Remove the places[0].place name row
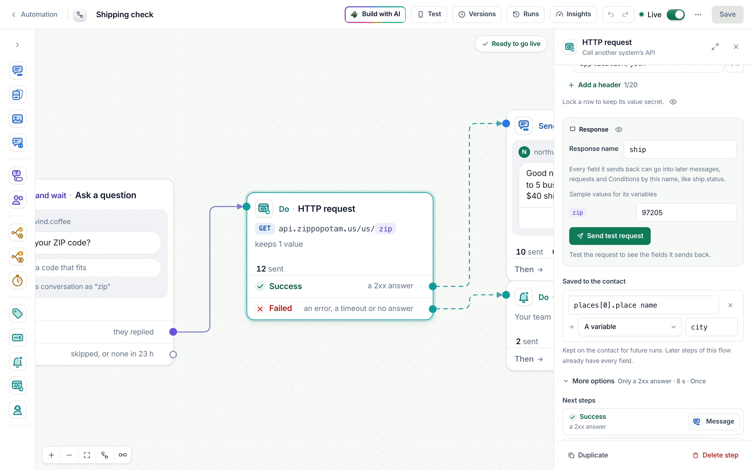This screenshot has width=752, height=470. click(730, 305)
